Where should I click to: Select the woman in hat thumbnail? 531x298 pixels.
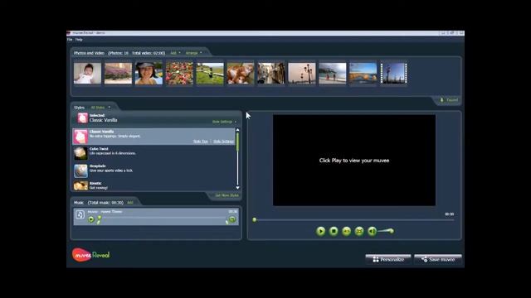[149, 73]
